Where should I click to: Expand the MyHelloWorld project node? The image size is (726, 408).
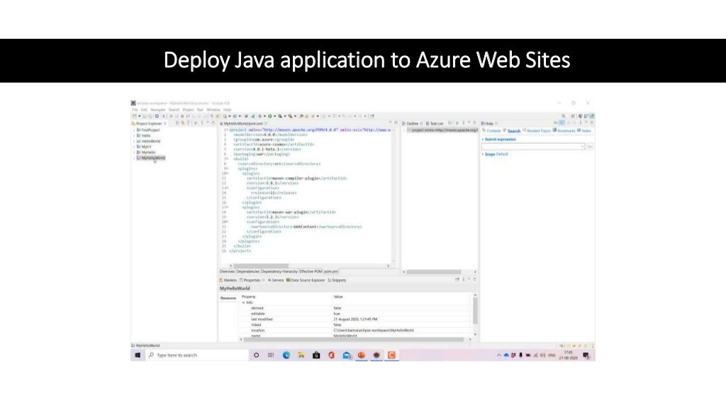click(134, 158)
